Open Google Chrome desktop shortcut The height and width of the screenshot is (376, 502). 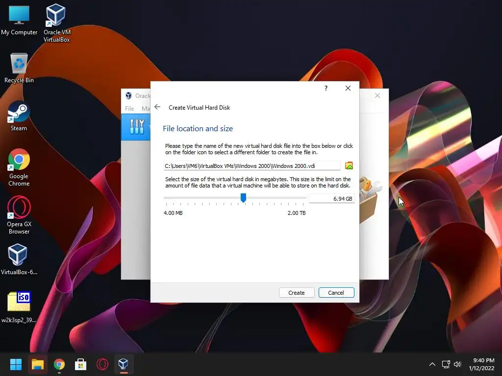(x=19, y=167)
